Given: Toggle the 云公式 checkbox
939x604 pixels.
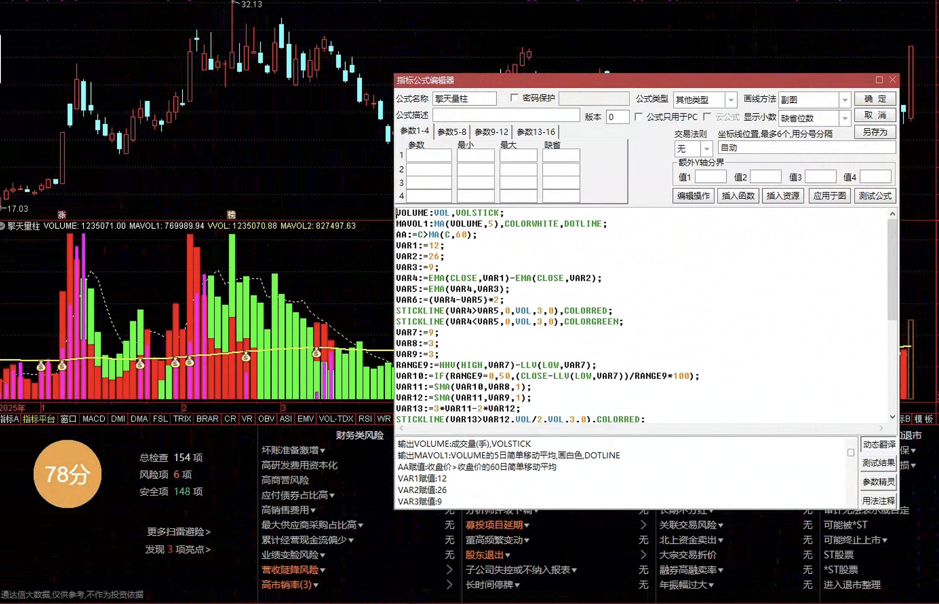Looking at the screenshot, I should (x=707, y=117).
